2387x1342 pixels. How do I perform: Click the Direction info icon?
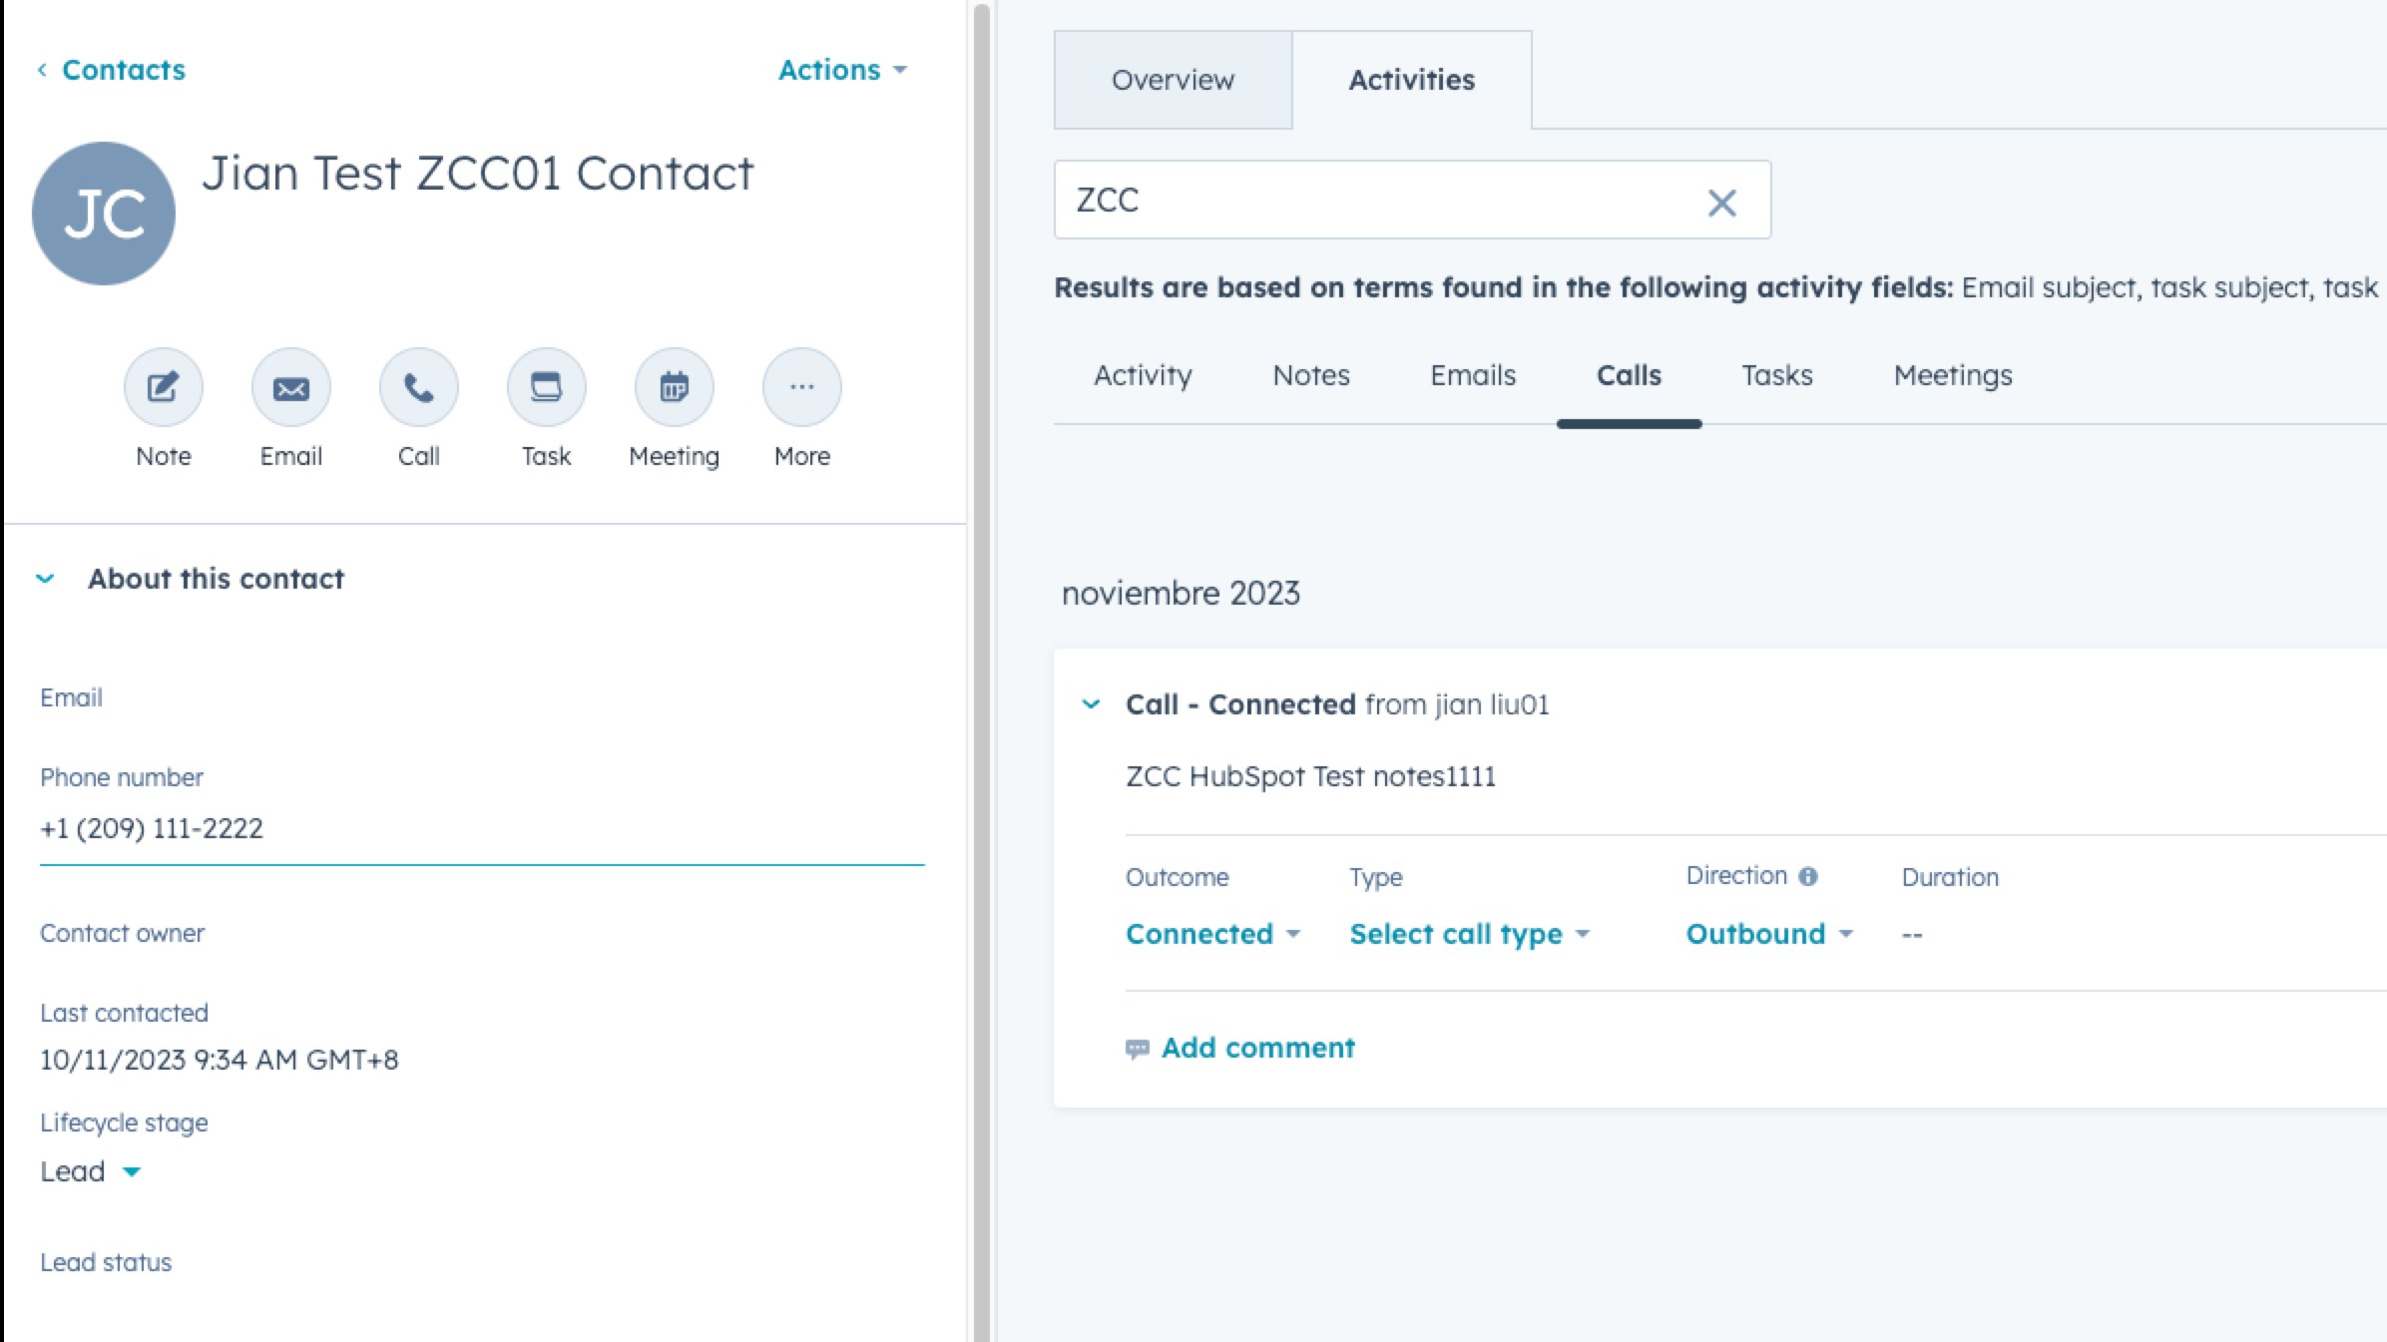[1808, 876]
